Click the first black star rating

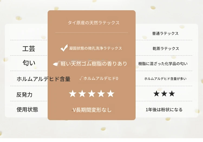tap(156, 93)
